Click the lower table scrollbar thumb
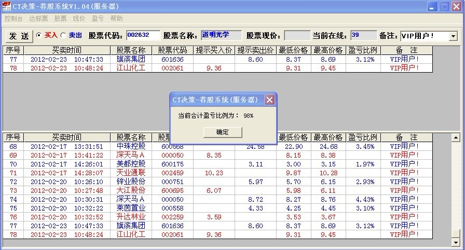This screenshot has width=465, height=250. pos(456,234)
